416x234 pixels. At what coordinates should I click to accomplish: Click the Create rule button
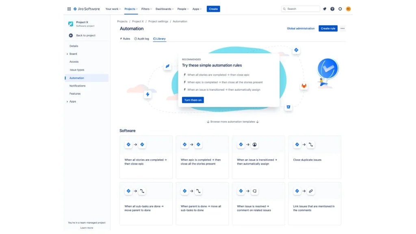point(328,28)
